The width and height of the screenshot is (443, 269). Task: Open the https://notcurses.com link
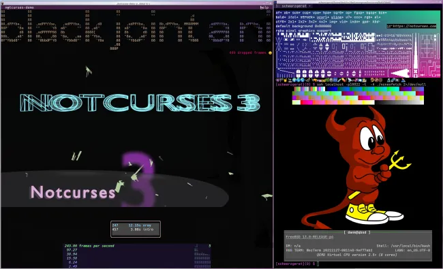click(x=414, y=26)
